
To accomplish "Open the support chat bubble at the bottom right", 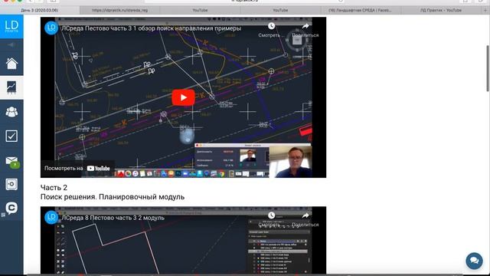I will tap(474, 261).
